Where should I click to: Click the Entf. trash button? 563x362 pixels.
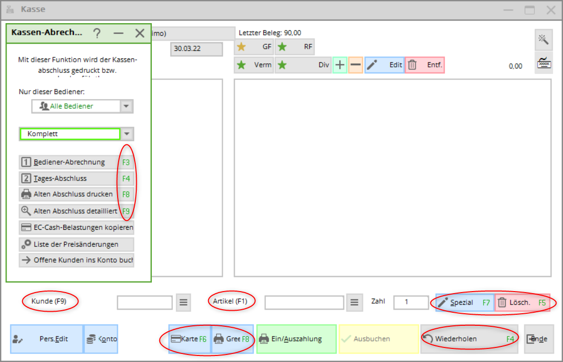[425, 65]
